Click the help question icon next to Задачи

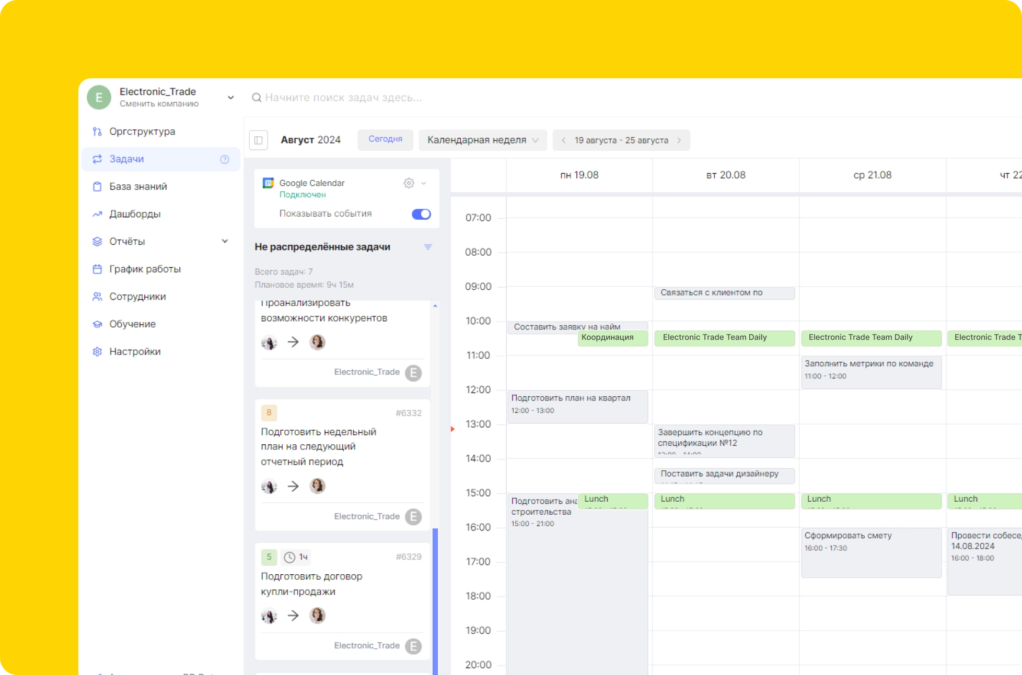pos(225,159)
